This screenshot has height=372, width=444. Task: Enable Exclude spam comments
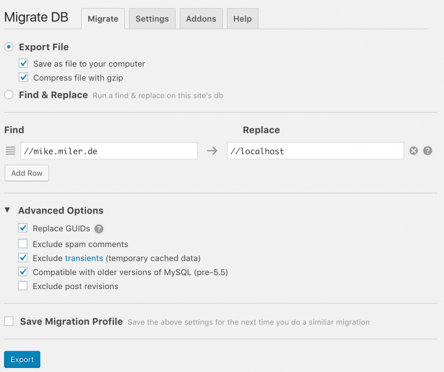pyautogui.click(x=22, y=244)
